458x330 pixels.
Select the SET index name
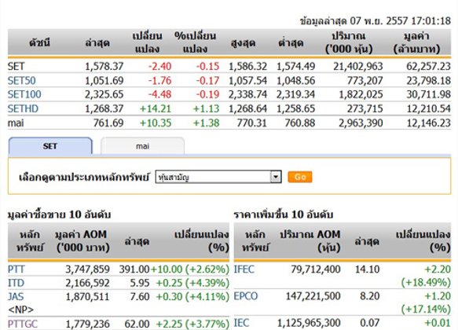pyautogui.click(x=16, y=67)
